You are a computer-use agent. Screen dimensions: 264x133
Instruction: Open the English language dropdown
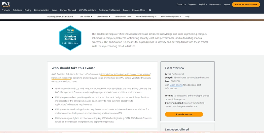click(x=203, y=4)
